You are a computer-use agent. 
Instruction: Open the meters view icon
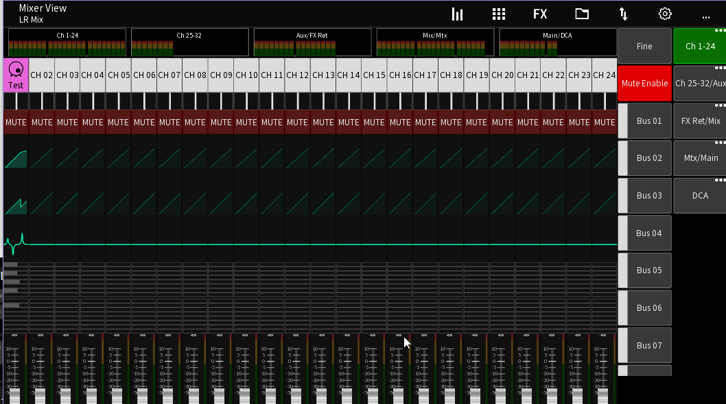[458, 14]
